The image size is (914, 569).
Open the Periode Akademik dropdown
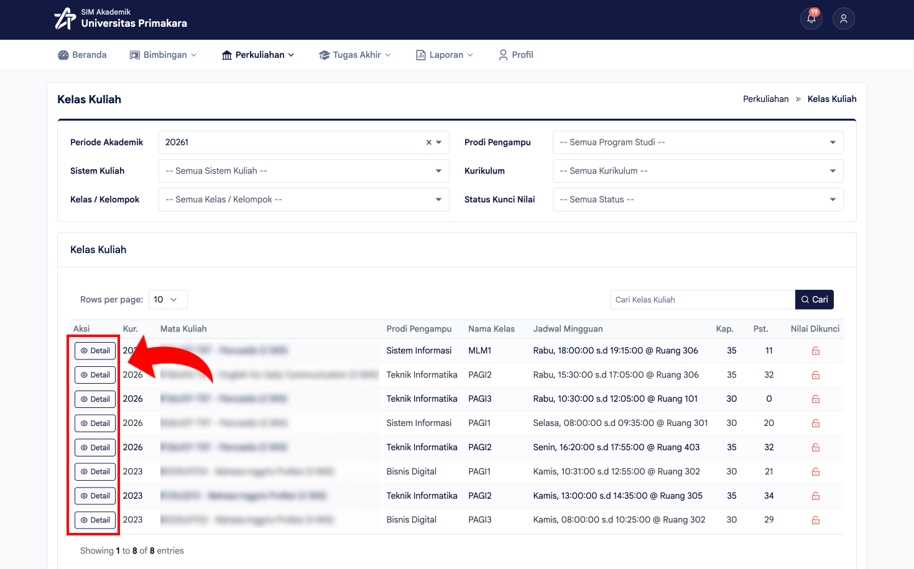click(x=304, y=142)
